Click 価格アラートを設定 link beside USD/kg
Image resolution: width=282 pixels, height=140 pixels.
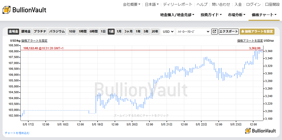pos(34,41)
